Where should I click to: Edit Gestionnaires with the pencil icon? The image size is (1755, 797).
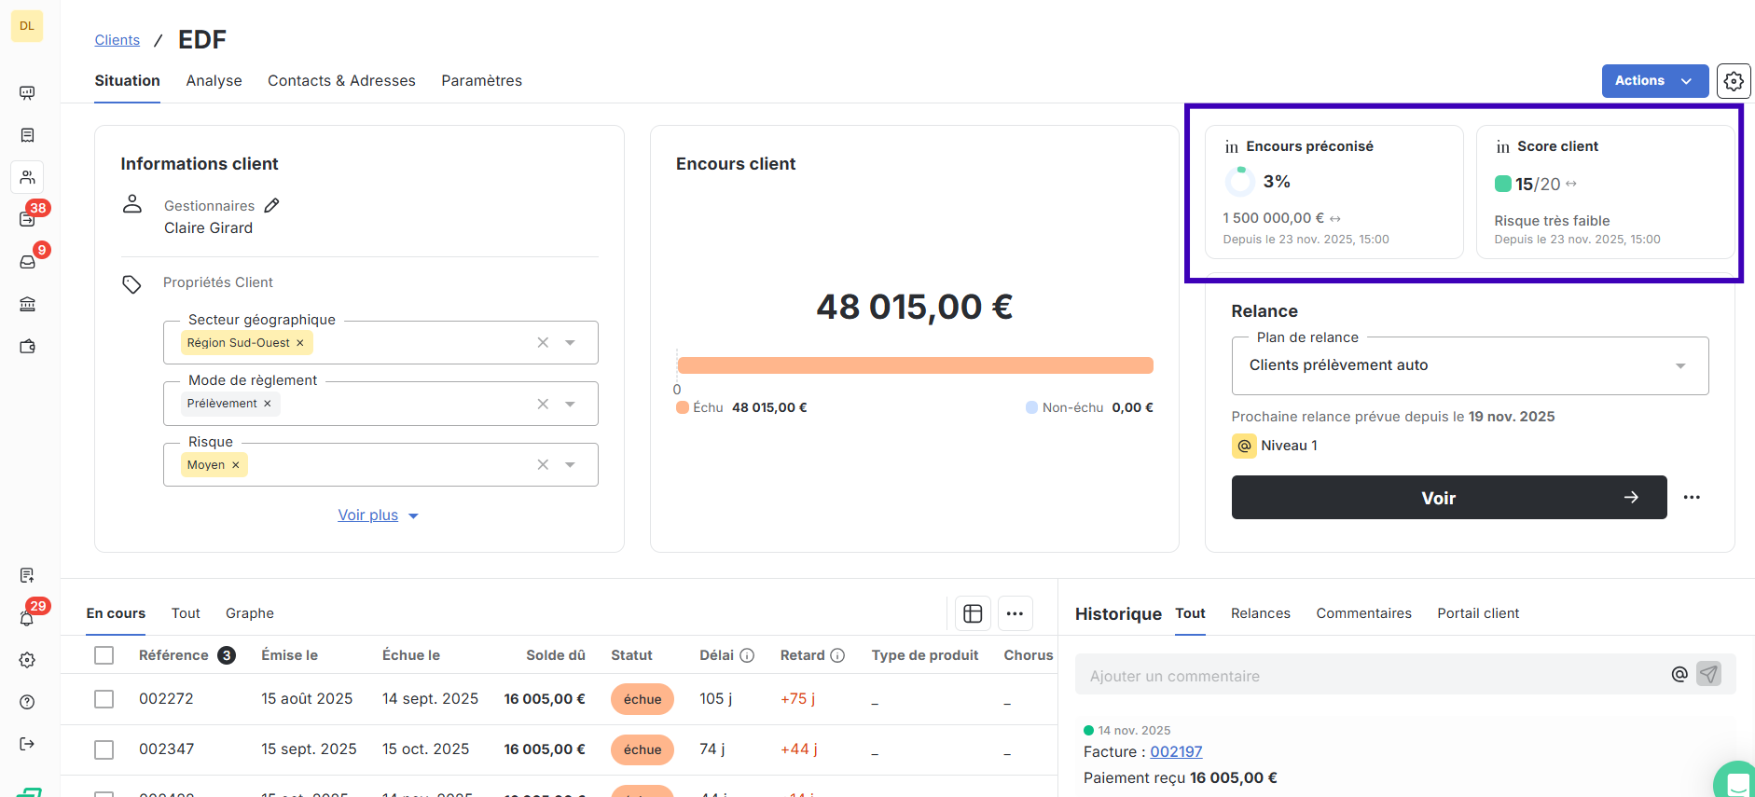271,205
